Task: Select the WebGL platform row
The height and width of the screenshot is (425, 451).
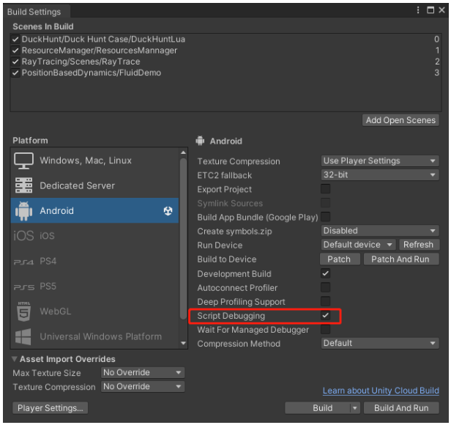Action: coord(94,311)
